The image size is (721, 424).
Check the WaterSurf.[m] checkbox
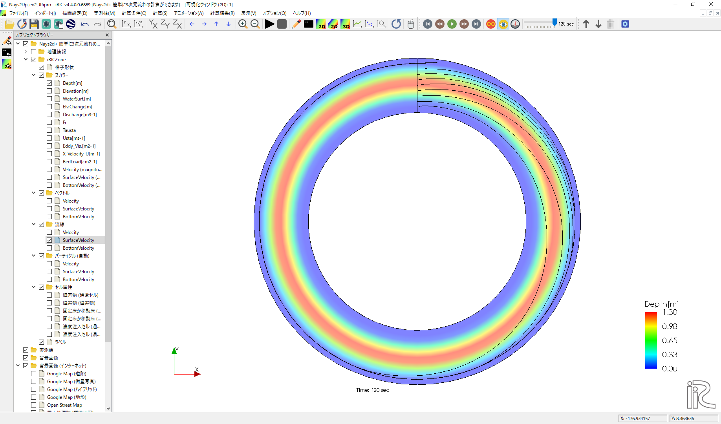click(x=49, y=99)
